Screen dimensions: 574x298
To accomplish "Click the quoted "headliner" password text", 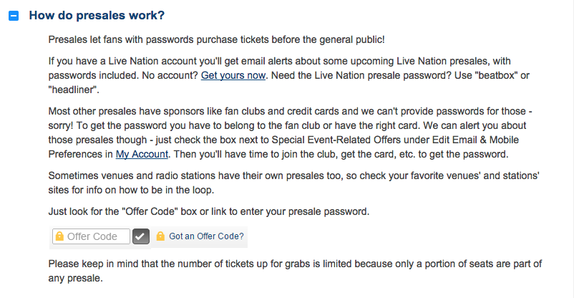I will pos(72,90).
